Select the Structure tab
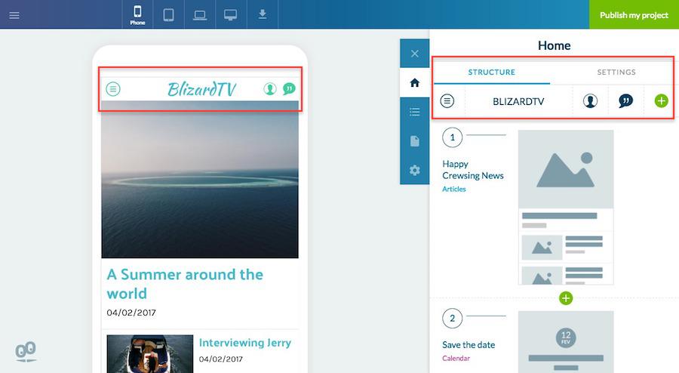The height and width of the screenshot is (373, 679). tap(491, 72)
